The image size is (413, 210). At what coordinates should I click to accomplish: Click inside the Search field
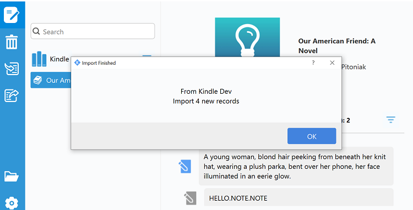coord(93,31)
